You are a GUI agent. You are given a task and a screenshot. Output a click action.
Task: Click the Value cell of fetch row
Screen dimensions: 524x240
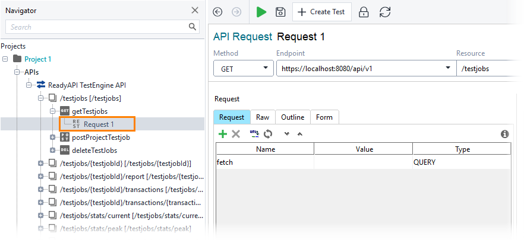coord(363,162)
